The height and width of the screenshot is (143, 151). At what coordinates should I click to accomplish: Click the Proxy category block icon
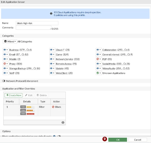tap(5, 64)
